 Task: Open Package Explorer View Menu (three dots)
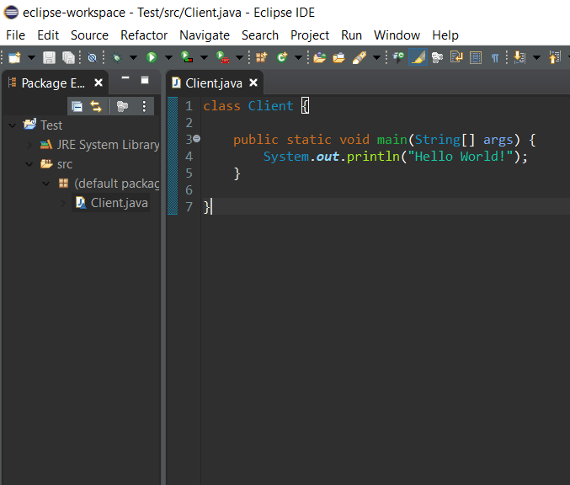point(144,107)
